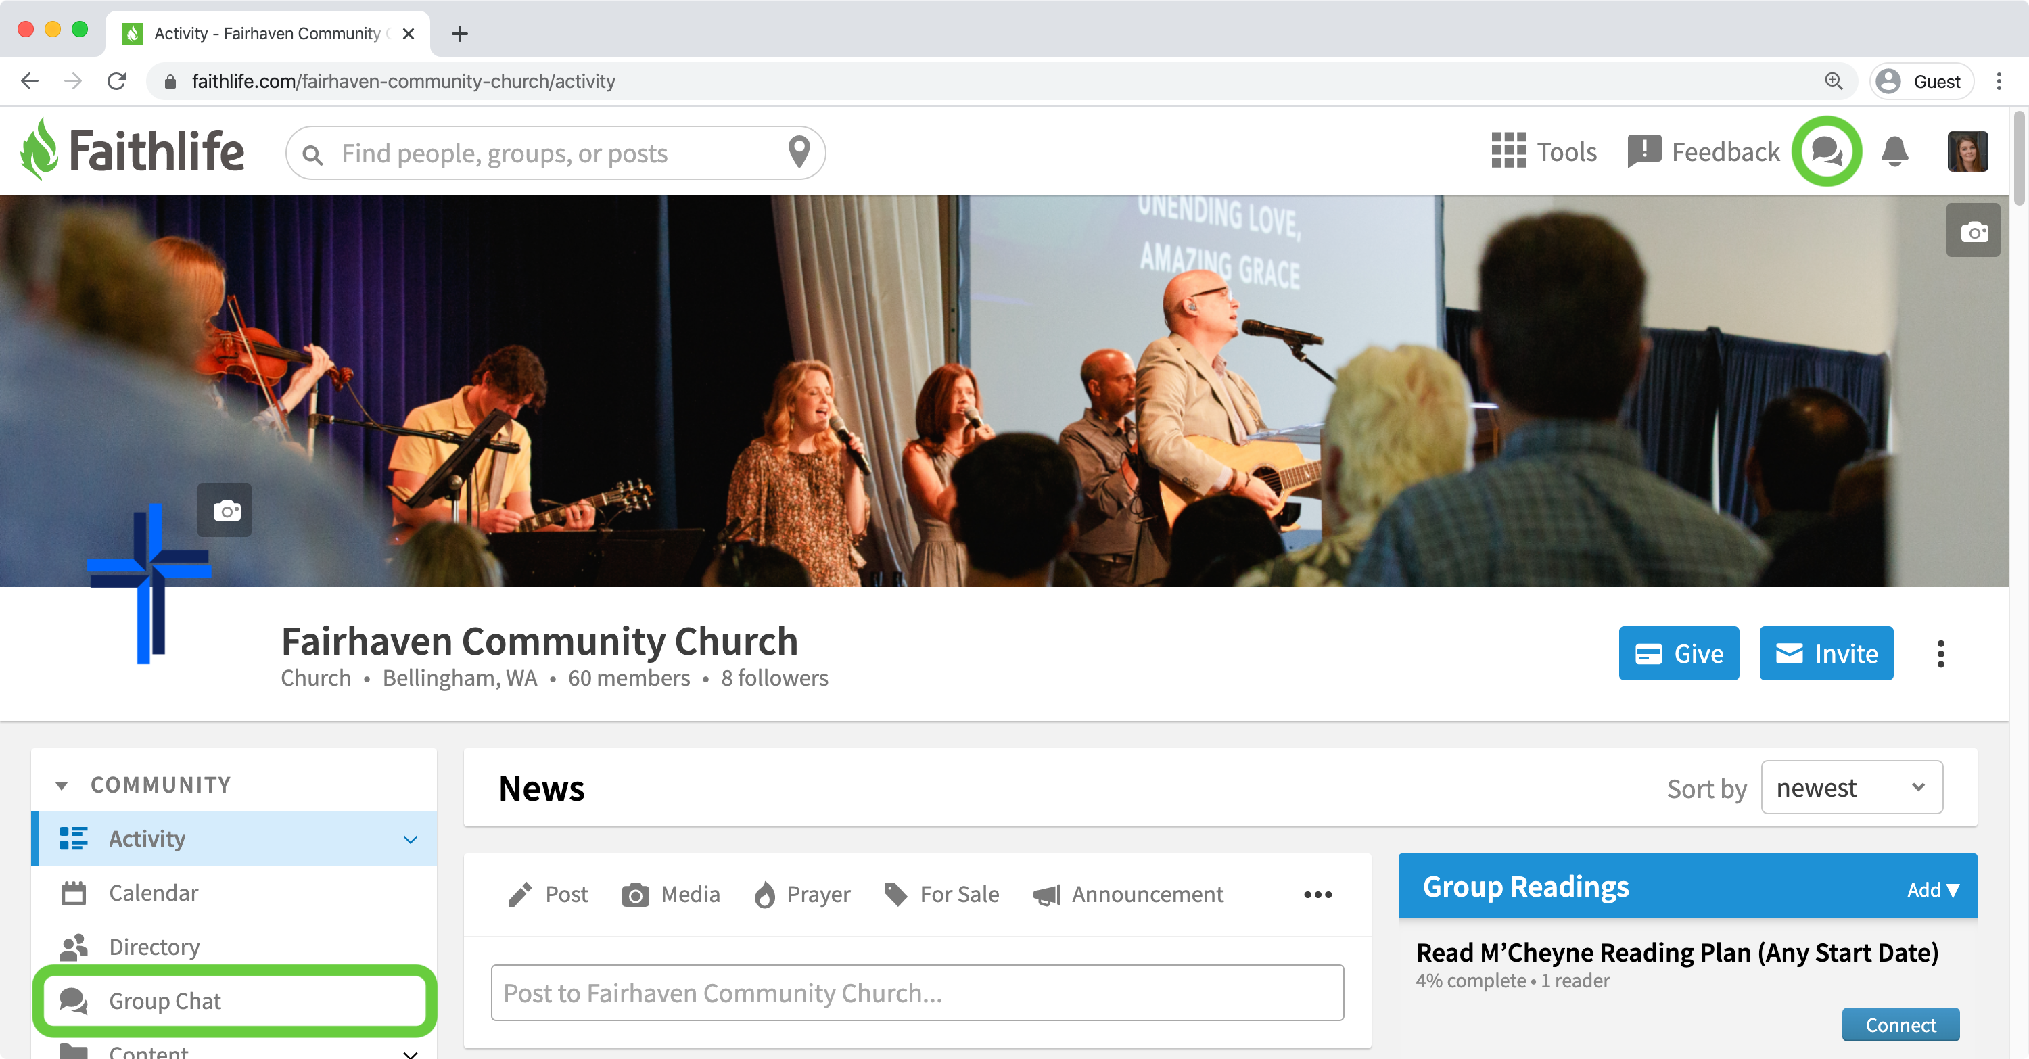Open Group Chat in the sidebar
The image size is (2029, 1059).
(235, 1001)
